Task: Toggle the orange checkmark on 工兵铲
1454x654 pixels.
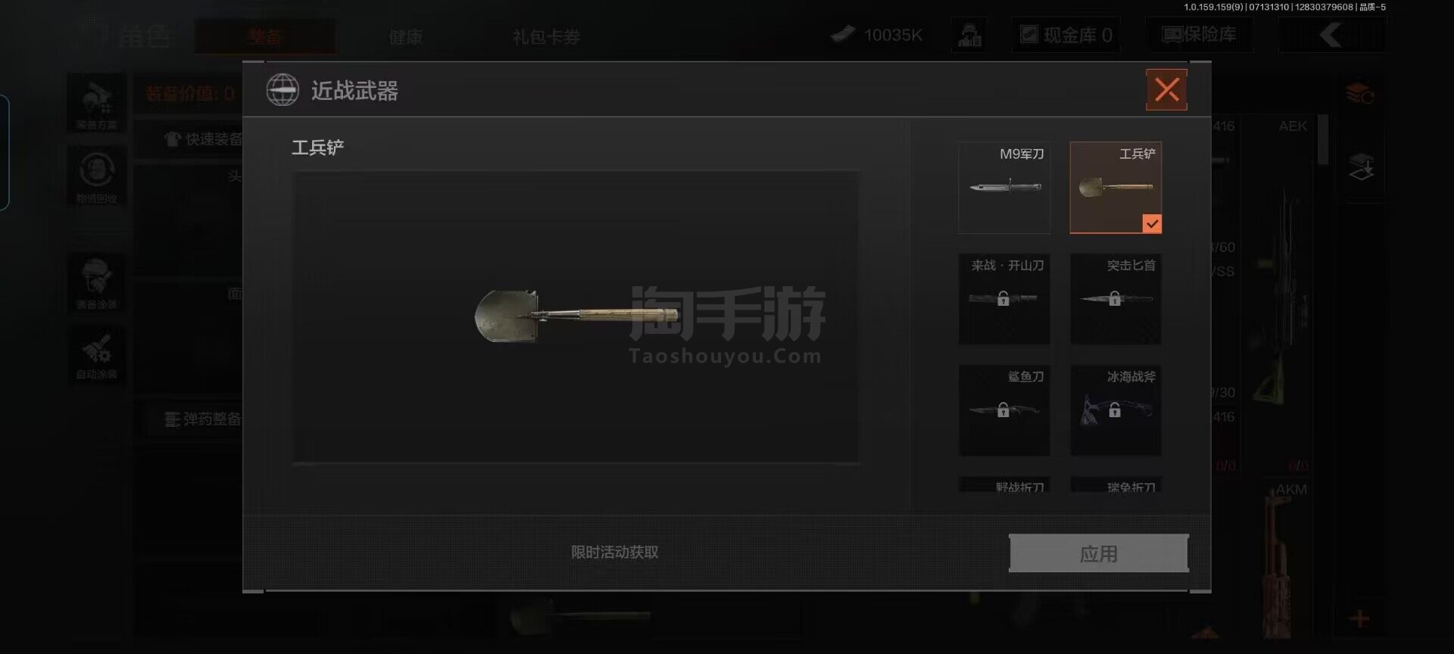Action: point(1152,223)
